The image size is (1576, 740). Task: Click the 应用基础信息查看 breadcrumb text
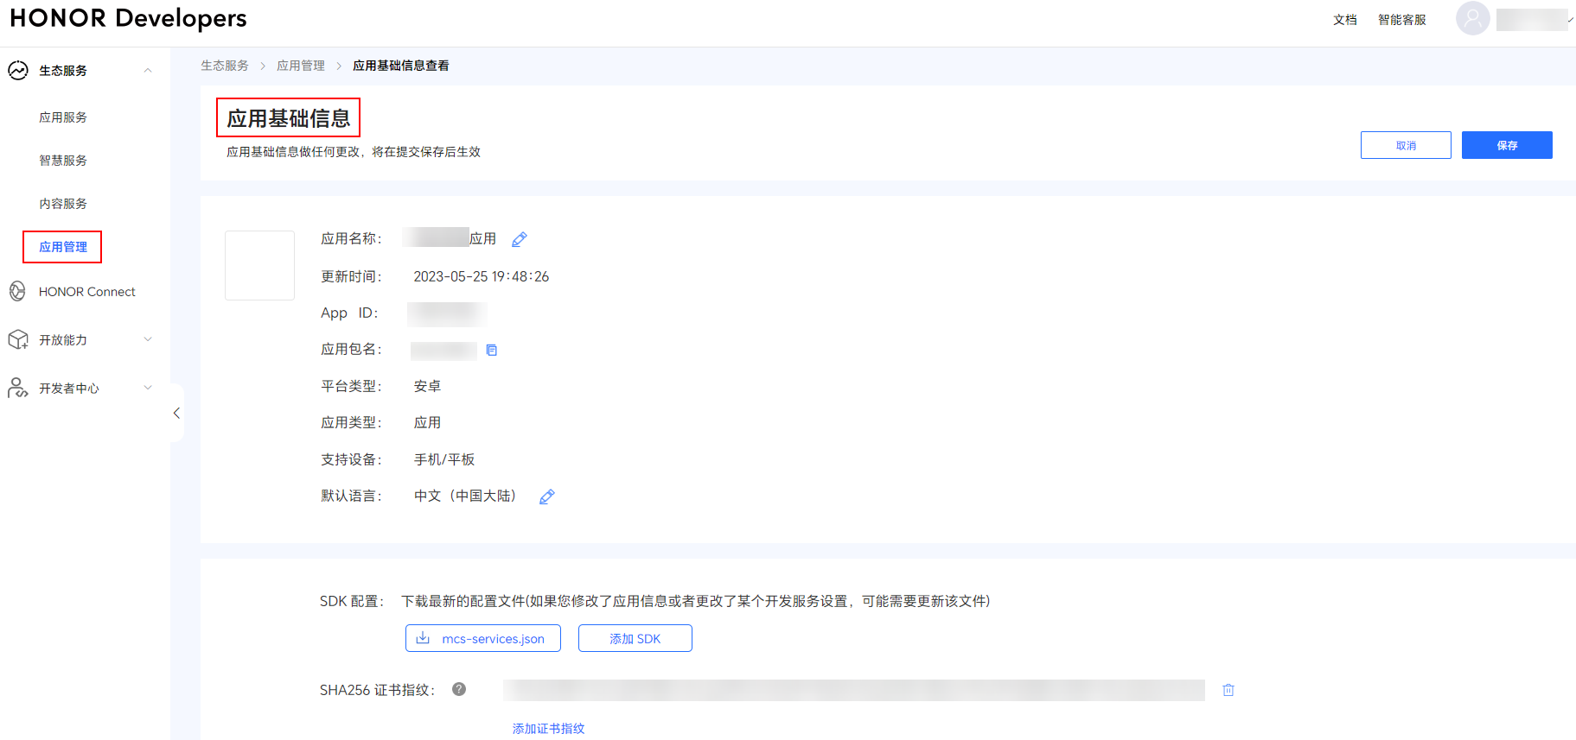tap(401, 66)
